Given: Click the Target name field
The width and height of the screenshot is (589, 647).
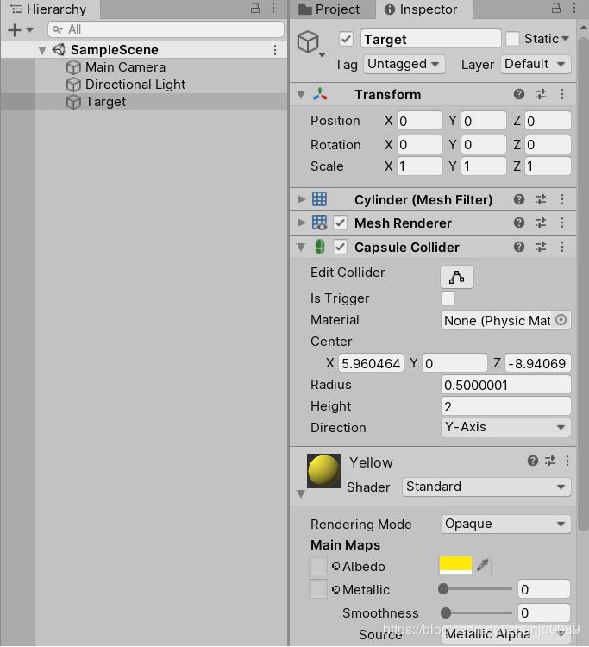Looking at the screenshot, I should [430, 39].
